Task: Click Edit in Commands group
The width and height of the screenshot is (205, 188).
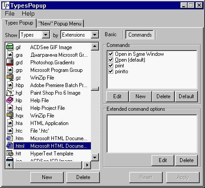Action: pos(117,96)
